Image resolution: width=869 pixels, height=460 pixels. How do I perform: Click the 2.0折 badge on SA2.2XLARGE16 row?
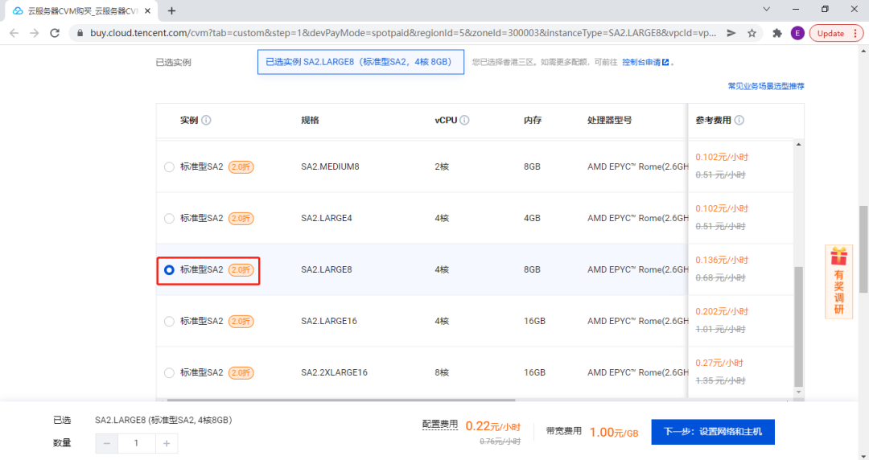[x=241, y=373]
